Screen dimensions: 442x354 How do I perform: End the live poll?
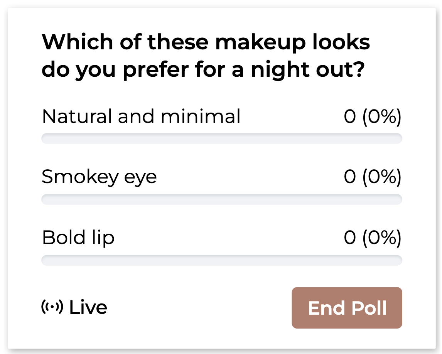pyautogui.click(x=347, y=308)
